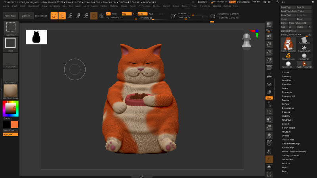Expand the Geometry section
The height and width of the screenshot is (178, 317).
pyautogui.click(x=286, y=76)
